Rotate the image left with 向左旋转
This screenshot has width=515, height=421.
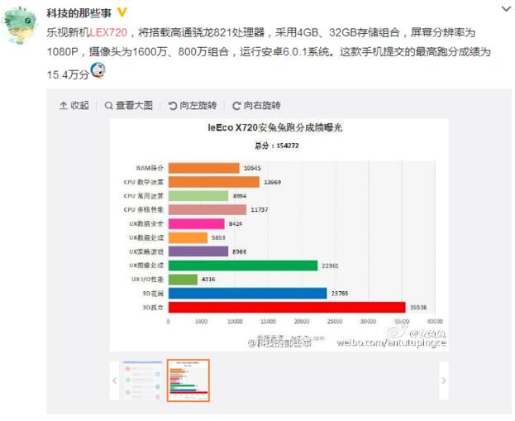(193, 106)
